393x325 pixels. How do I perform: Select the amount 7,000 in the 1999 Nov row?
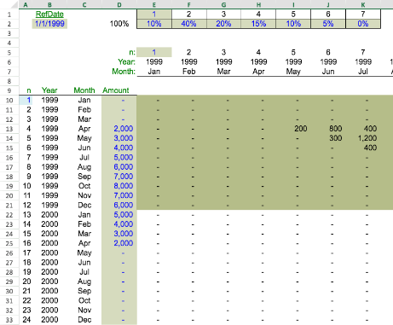pyautogui.click(x=124, y=195)
